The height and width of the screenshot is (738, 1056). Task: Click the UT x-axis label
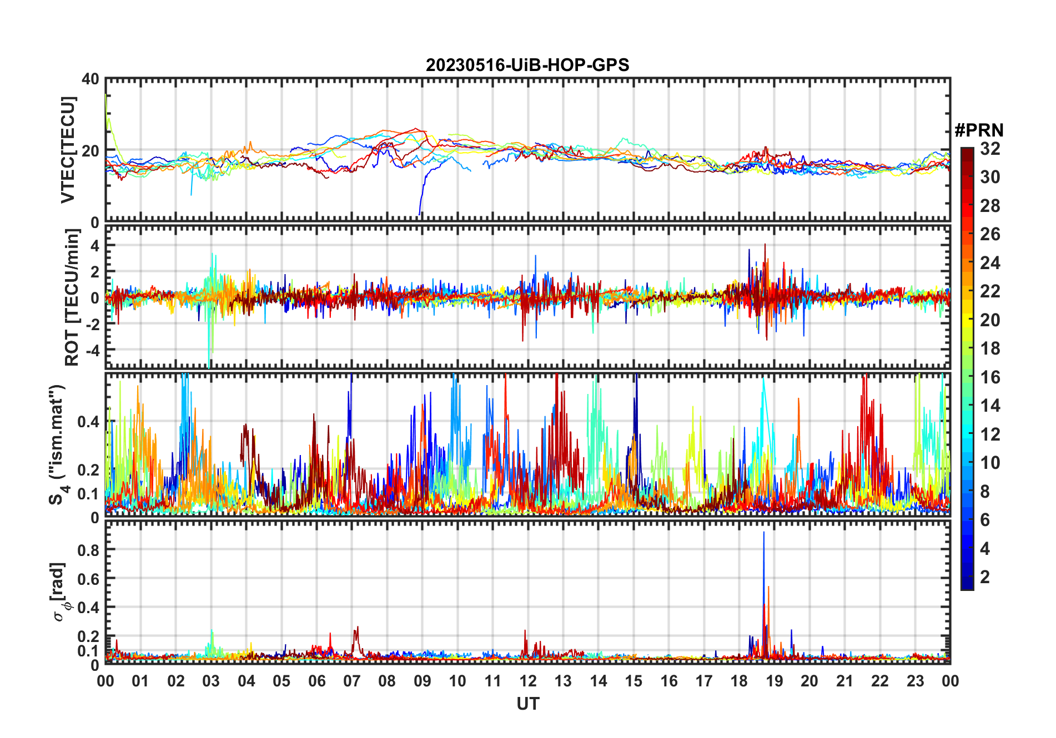pyautogui.click(x=527, y=704)
